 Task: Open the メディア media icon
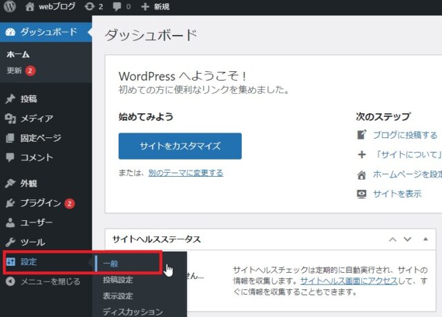(10, 118)
